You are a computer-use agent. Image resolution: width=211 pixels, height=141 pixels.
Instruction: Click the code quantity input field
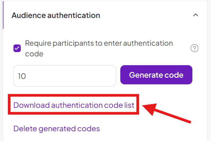pyautogui.click(x=65, y=76)
